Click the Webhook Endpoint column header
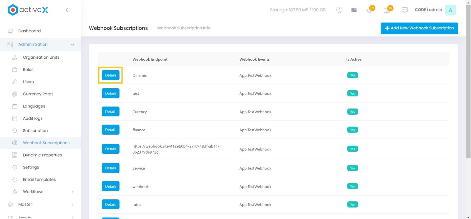This screenshot has width=471, height=219. click(150, 59)
